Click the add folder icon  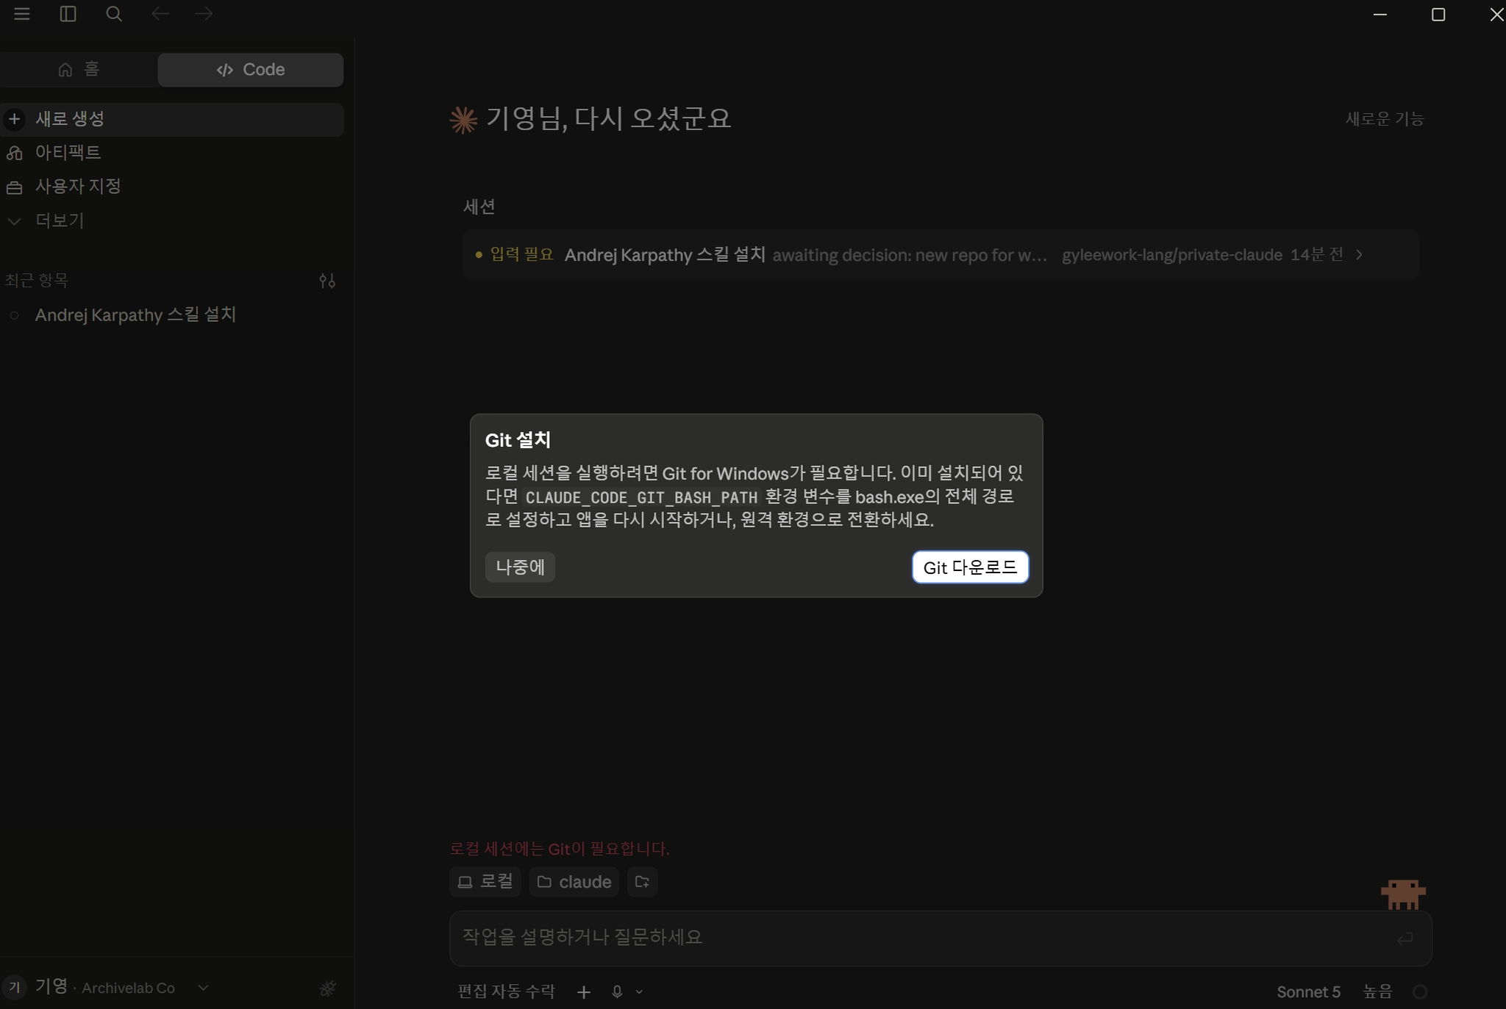click(642, 881)
